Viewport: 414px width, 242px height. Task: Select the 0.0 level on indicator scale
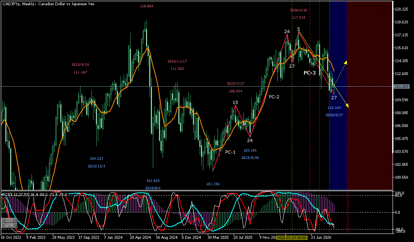pos(398,212)
